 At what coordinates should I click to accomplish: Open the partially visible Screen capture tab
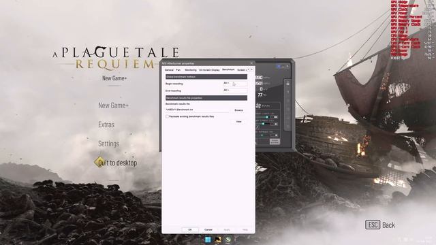pos(241,70)
